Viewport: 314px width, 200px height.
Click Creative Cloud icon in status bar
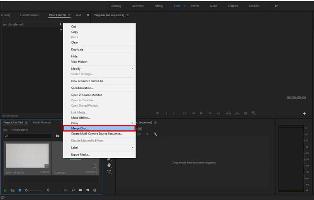pos(2,198)
